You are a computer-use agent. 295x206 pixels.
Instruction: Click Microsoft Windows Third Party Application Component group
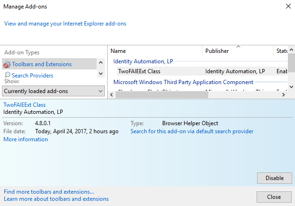pos(183,82)
